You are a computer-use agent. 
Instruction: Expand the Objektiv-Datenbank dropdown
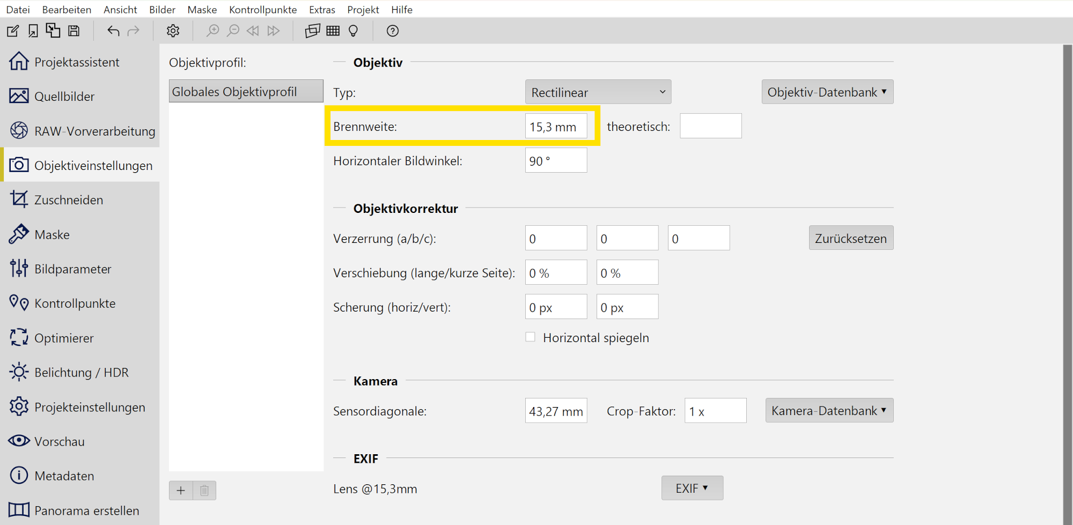827,92
